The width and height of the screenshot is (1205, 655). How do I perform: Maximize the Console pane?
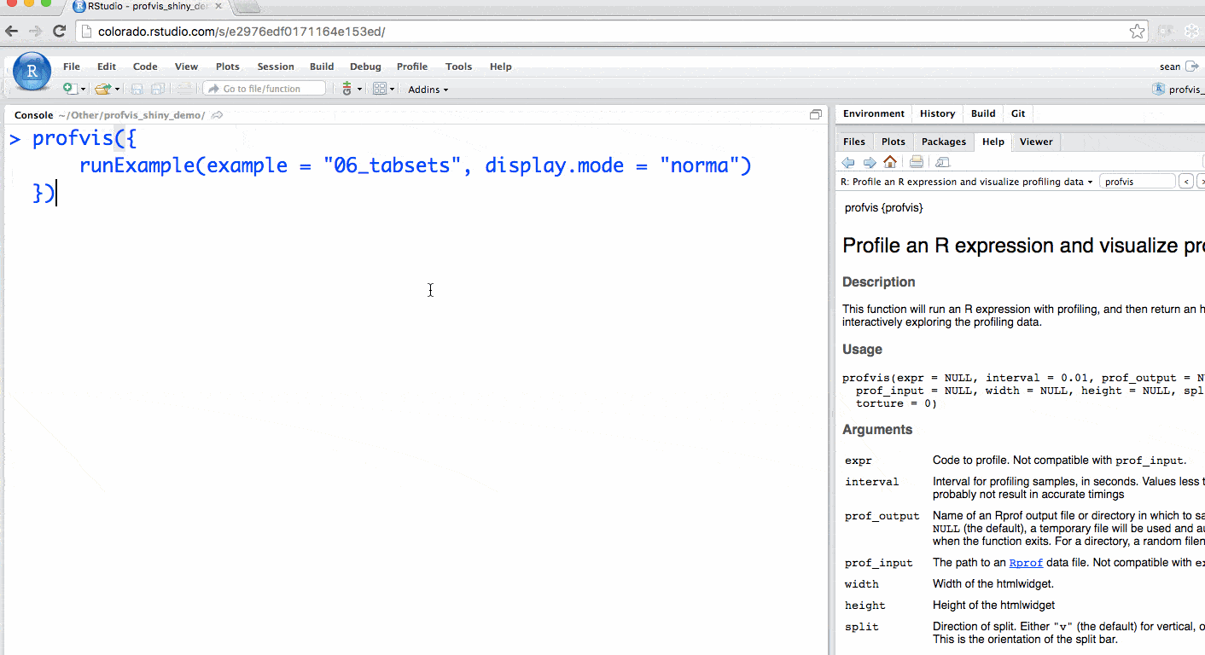pos(816,115)
